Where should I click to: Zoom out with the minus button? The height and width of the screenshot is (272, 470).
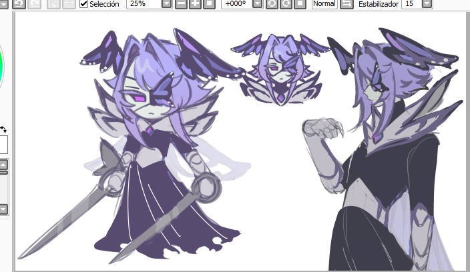pos(181,3)
